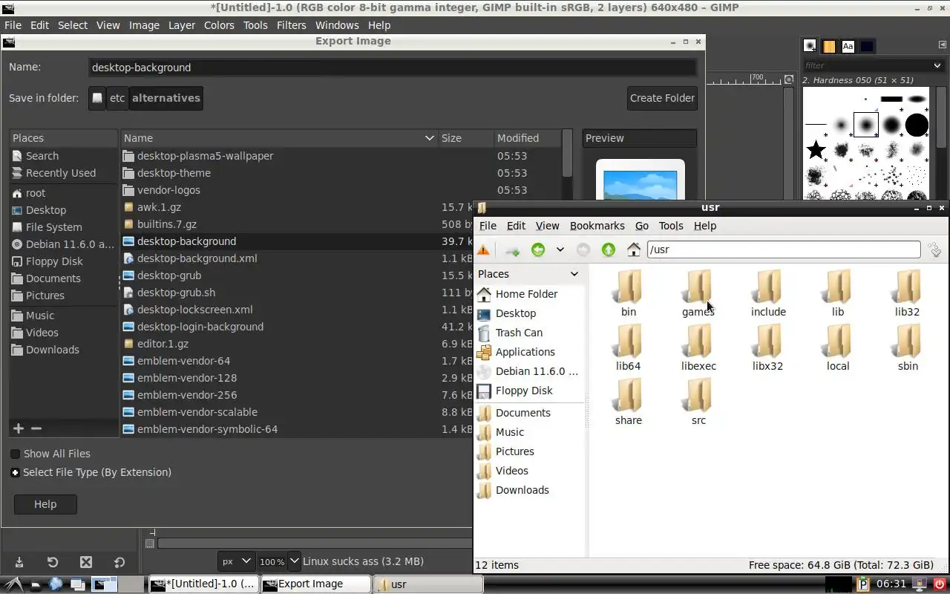
Task: Open Go menu in usr file manager
Action: [x=642, y=226]
